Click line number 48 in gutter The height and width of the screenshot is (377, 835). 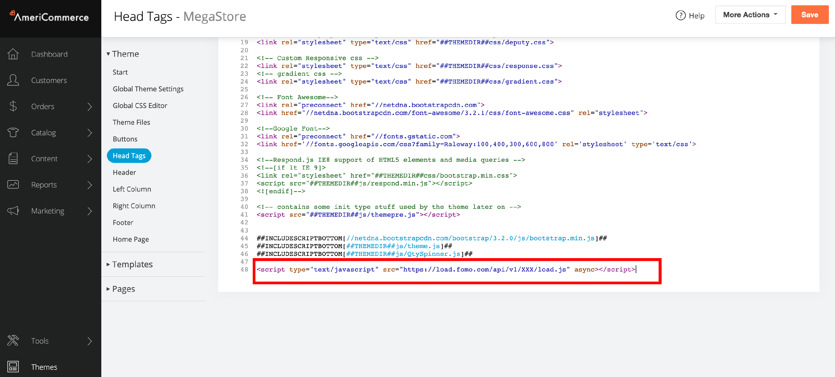click(x=244, y=269)
